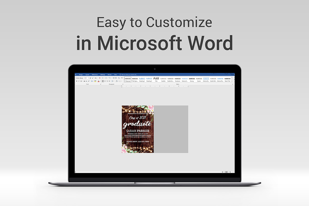Toggle show paragraph marks (pilcrow)
The image size is (309, 206).
[122, 78]
